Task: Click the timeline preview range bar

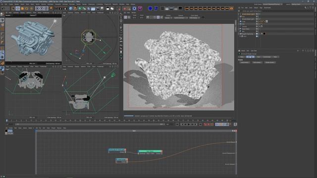Action: (90, 124)
